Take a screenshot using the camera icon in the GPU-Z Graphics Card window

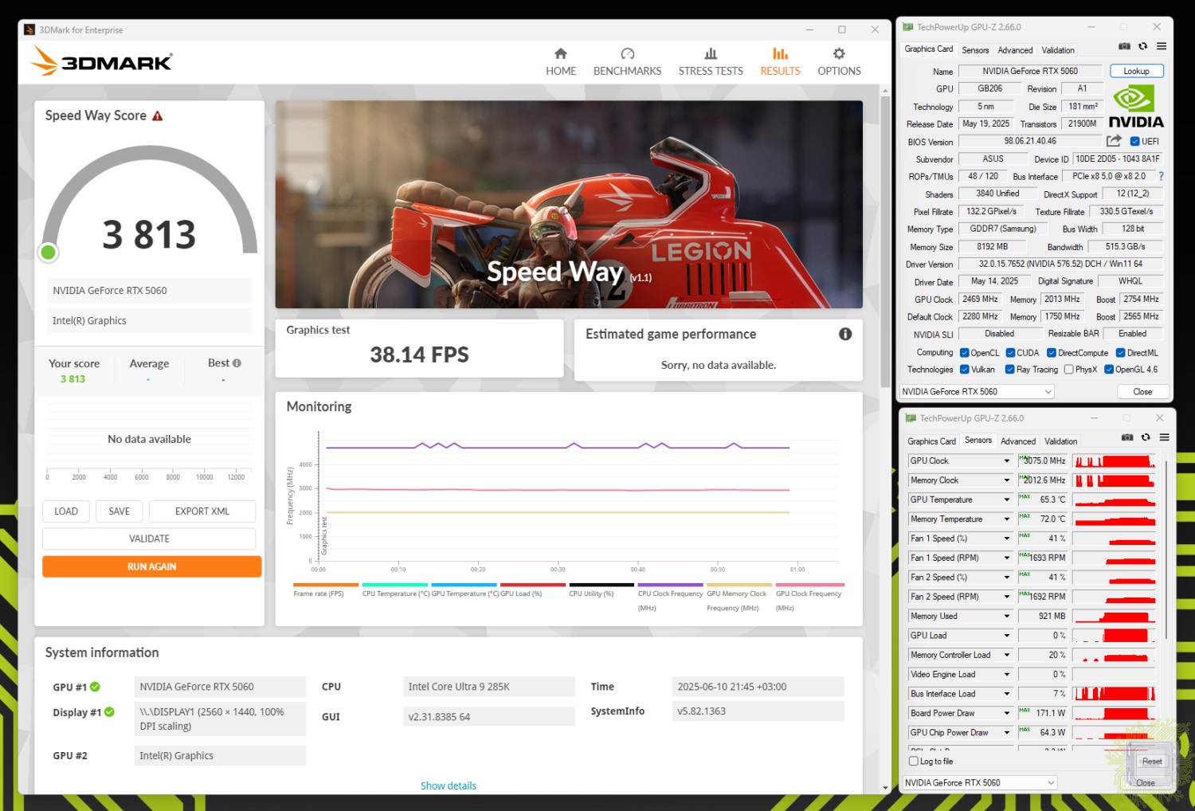(x=1124, y=46)
